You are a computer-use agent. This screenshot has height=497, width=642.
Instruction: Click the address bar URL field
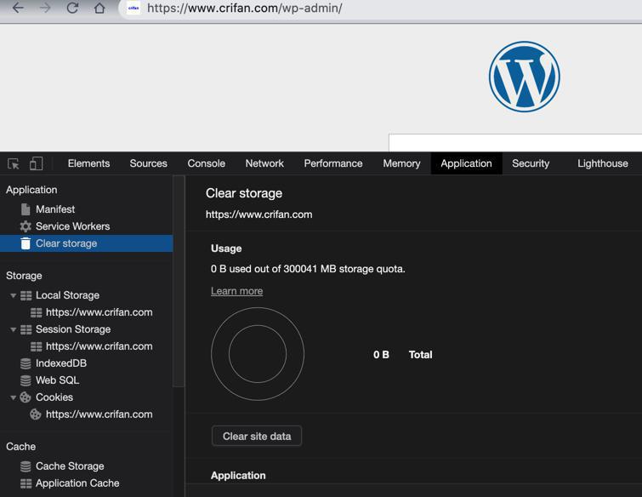pos(381,8)
